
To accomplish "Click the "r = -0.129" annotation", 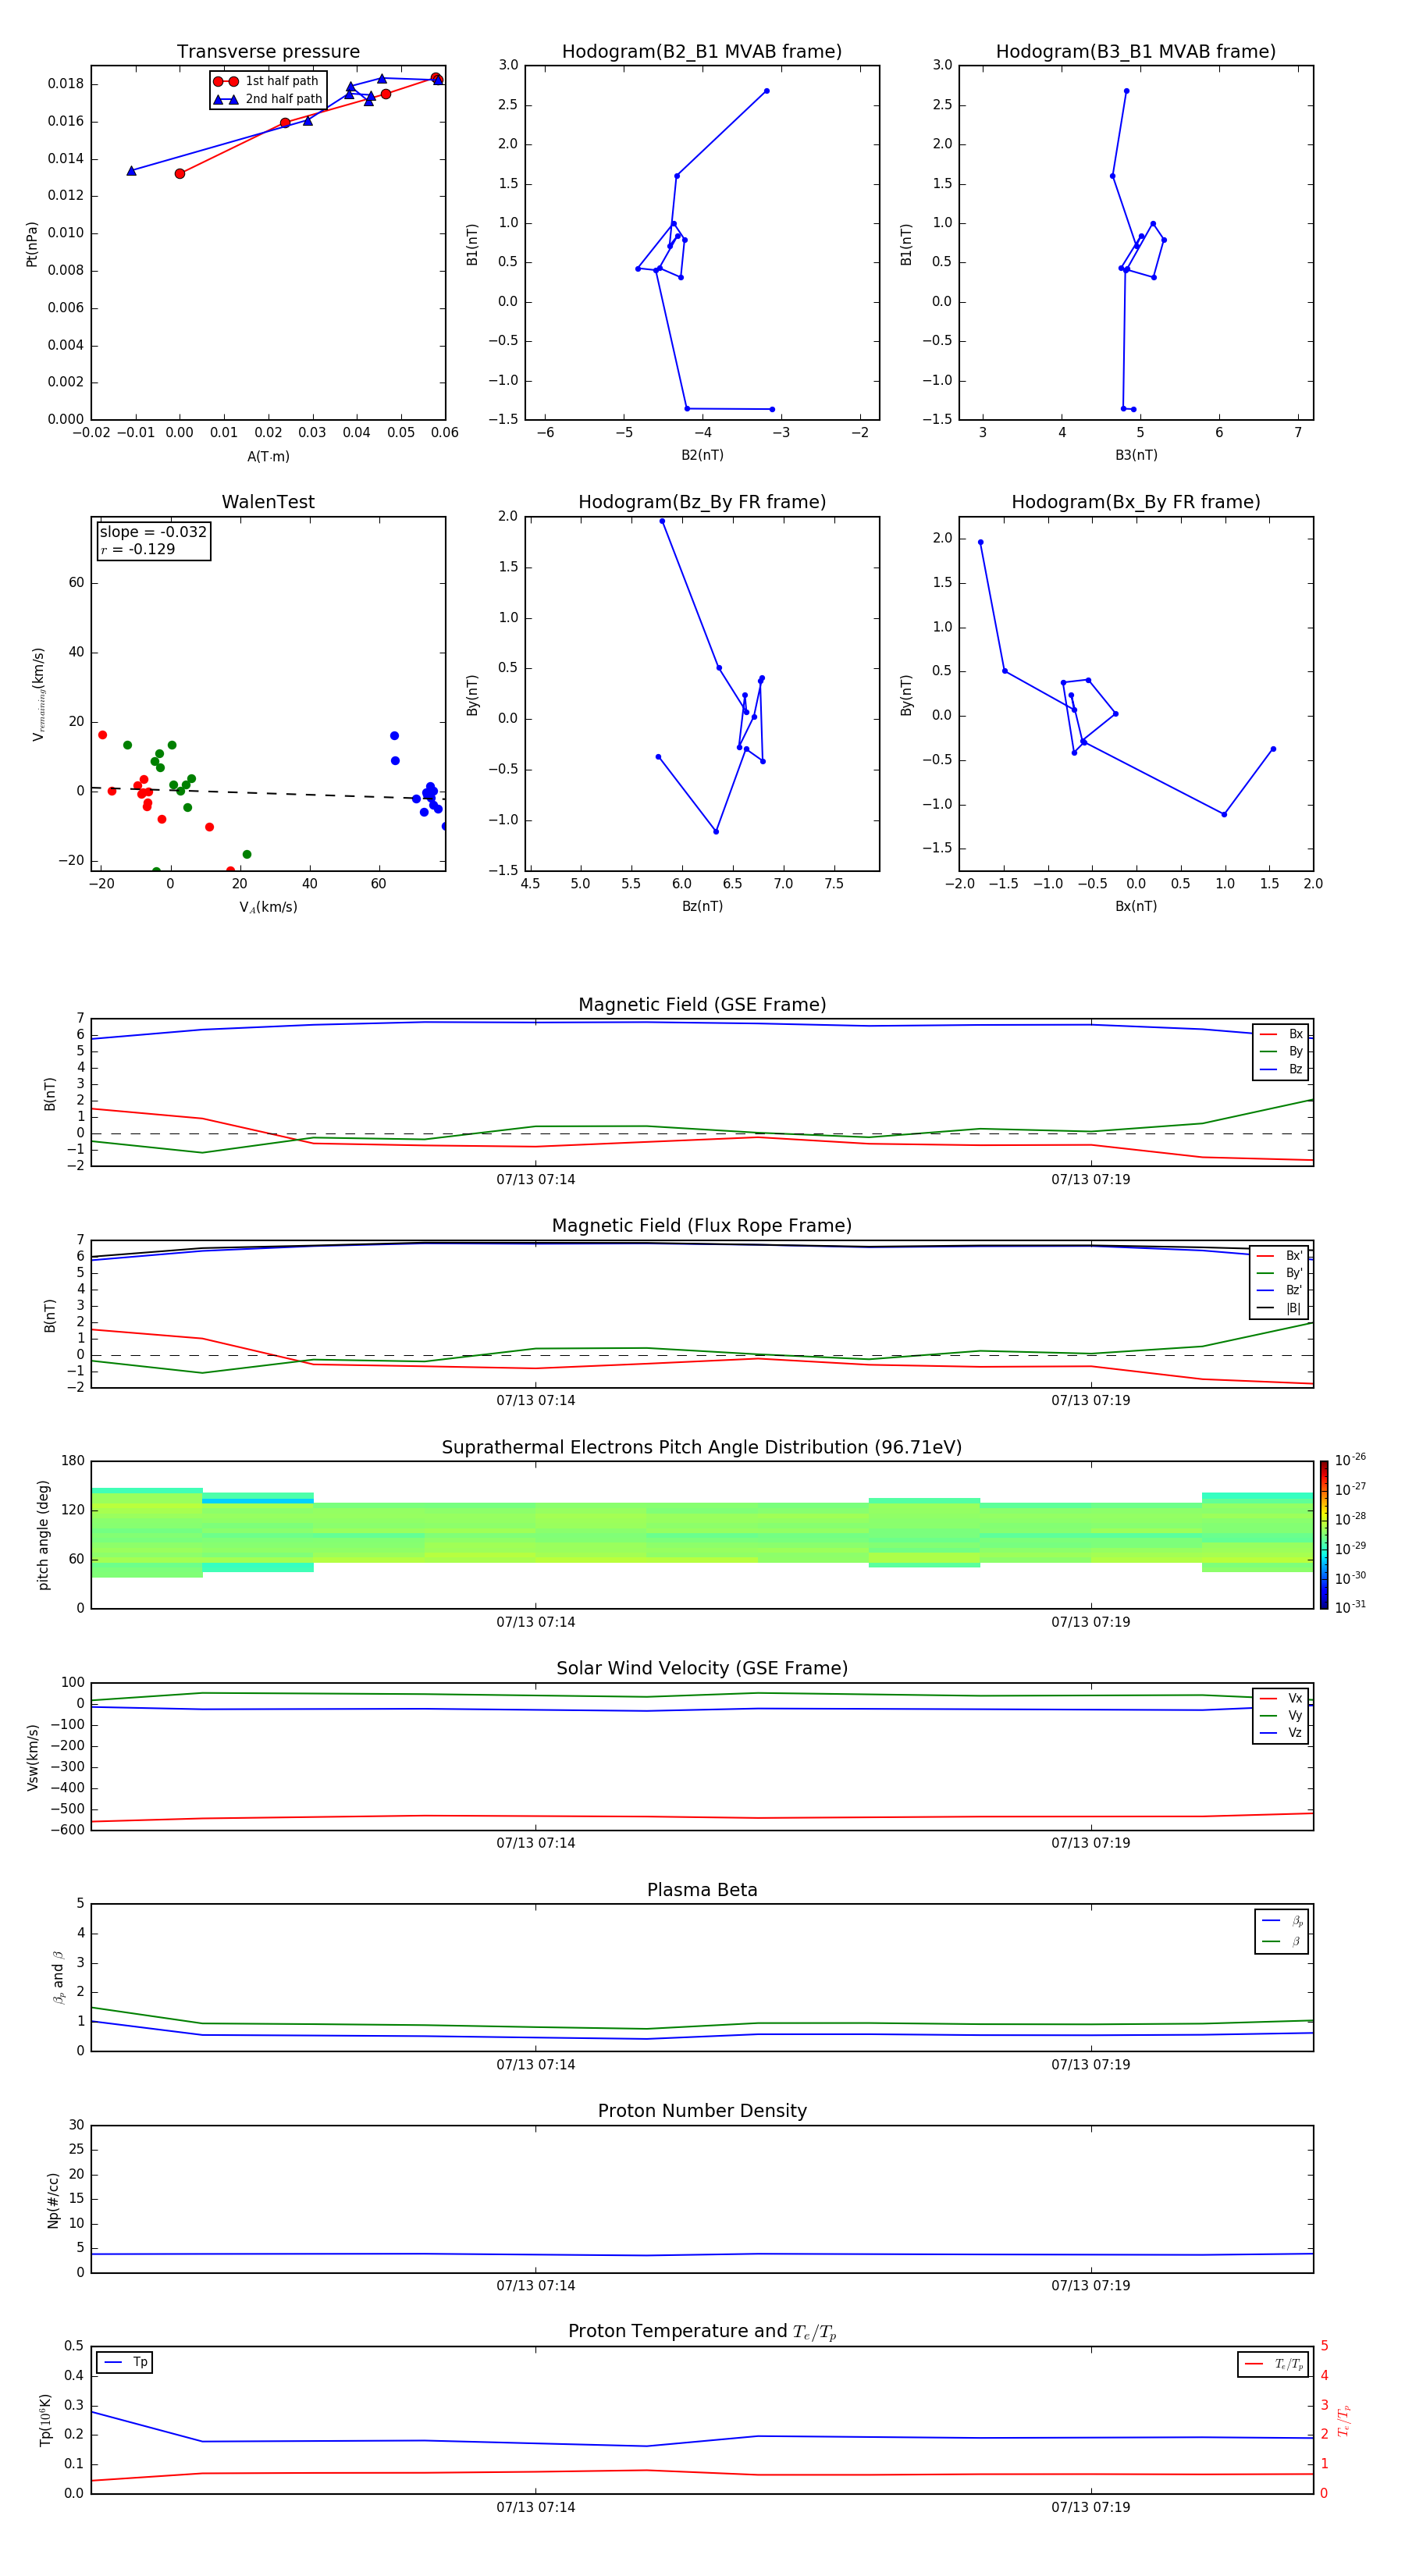I will [x=138, y=549].
